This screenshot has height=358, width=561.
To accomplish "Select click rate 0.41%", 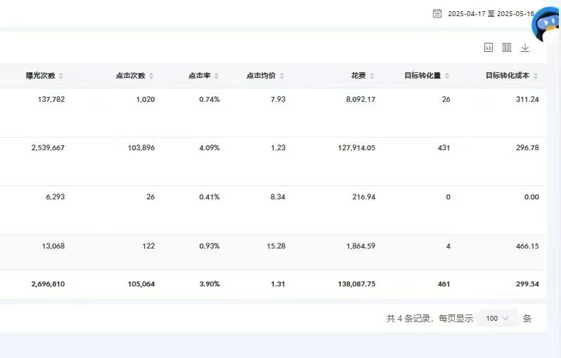I will click(x=209, y=197).
